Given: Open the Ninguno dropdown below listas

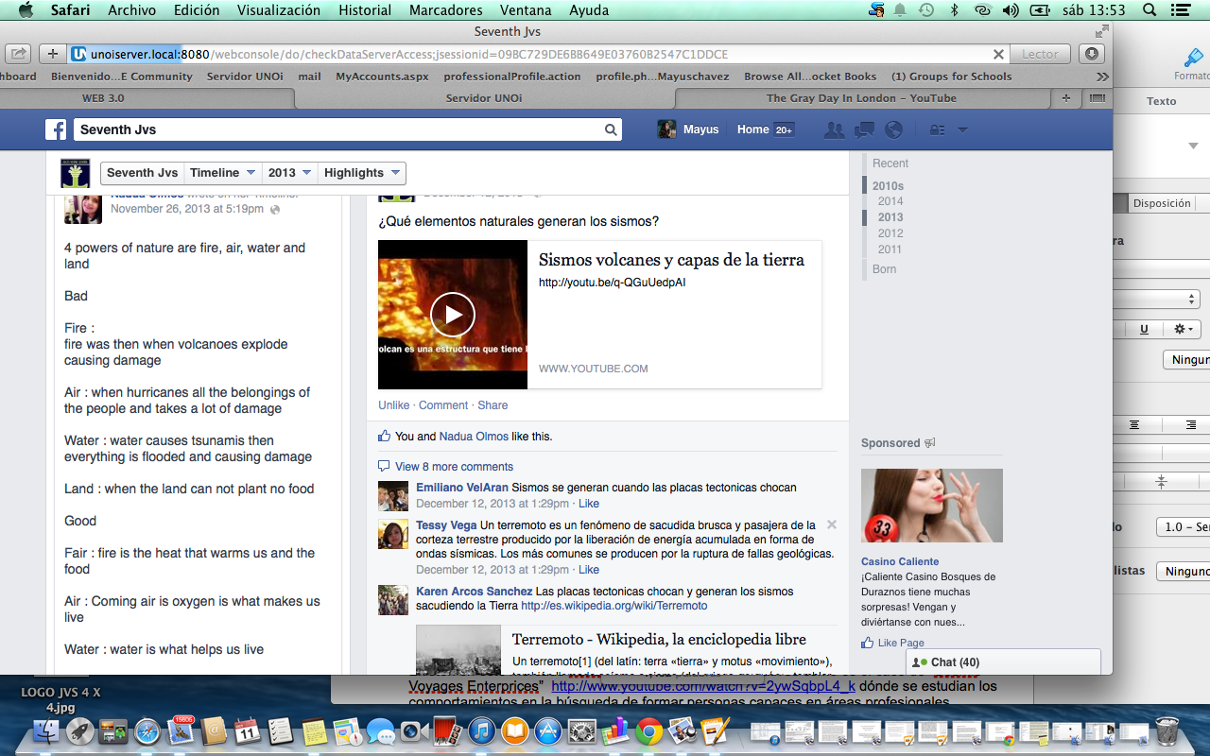Looking at the screenshot, I should [1185, 572].
